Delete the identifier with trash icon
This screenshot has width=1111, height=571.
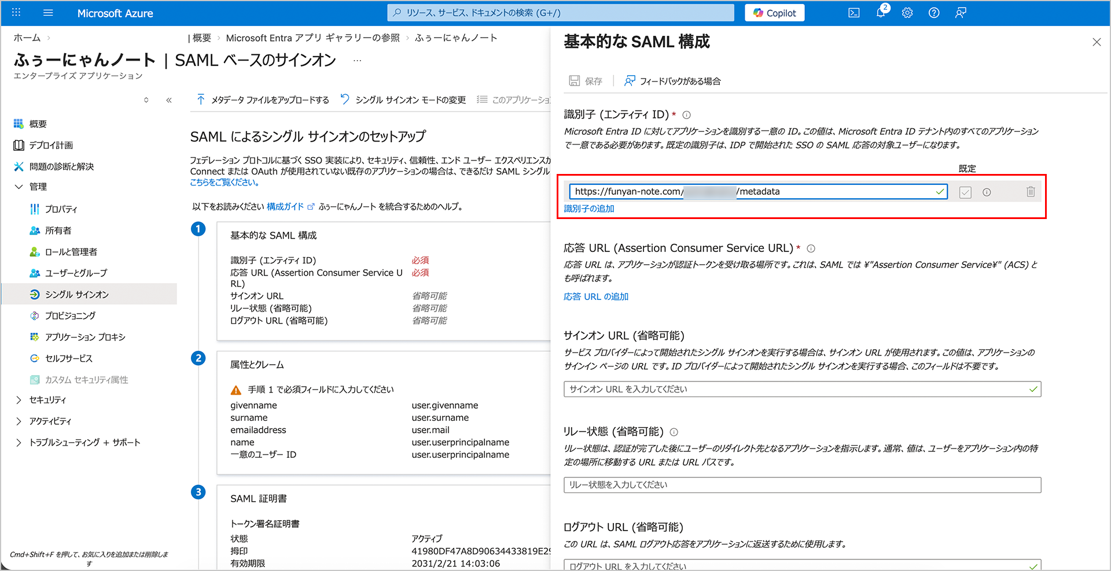coord(1031,192)
